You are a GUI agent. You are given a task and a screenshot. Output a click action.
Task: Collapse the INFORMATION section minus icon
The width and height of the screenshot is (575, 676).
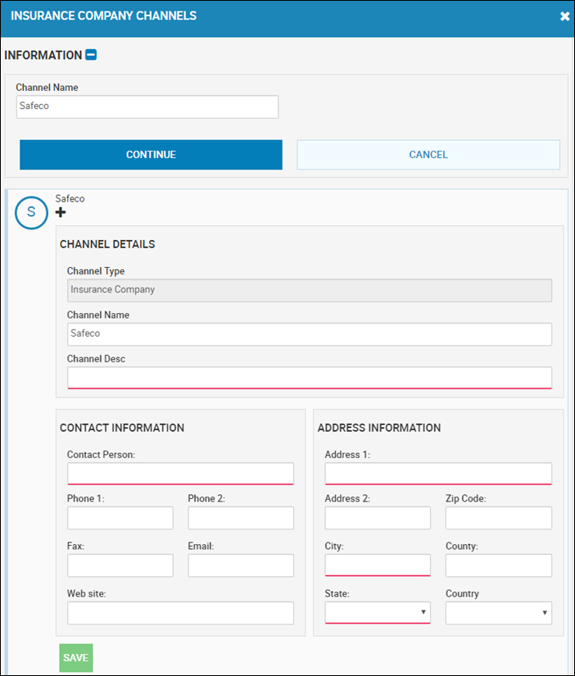point(91,55)
